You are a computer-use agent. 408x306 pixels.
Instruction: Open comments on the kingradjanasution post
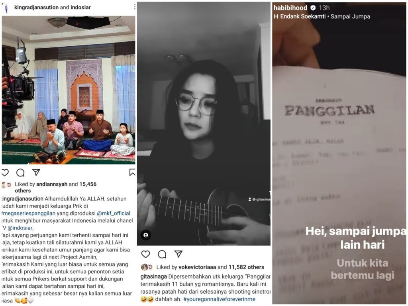coord(20,173)
